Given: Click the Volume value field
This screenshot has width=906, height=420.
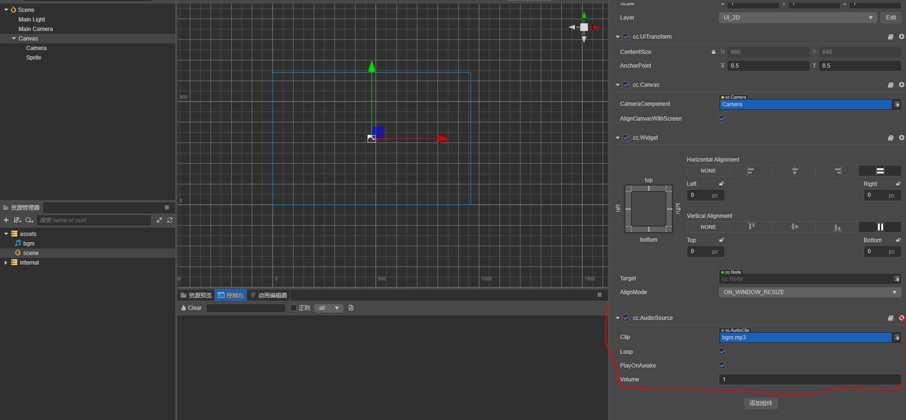Looking at the screenshot, I should (x=810, y=379).
